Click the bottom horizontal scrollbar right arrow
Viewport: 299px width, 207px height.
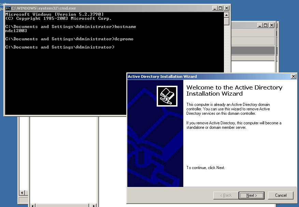click(x=94, y=206)
